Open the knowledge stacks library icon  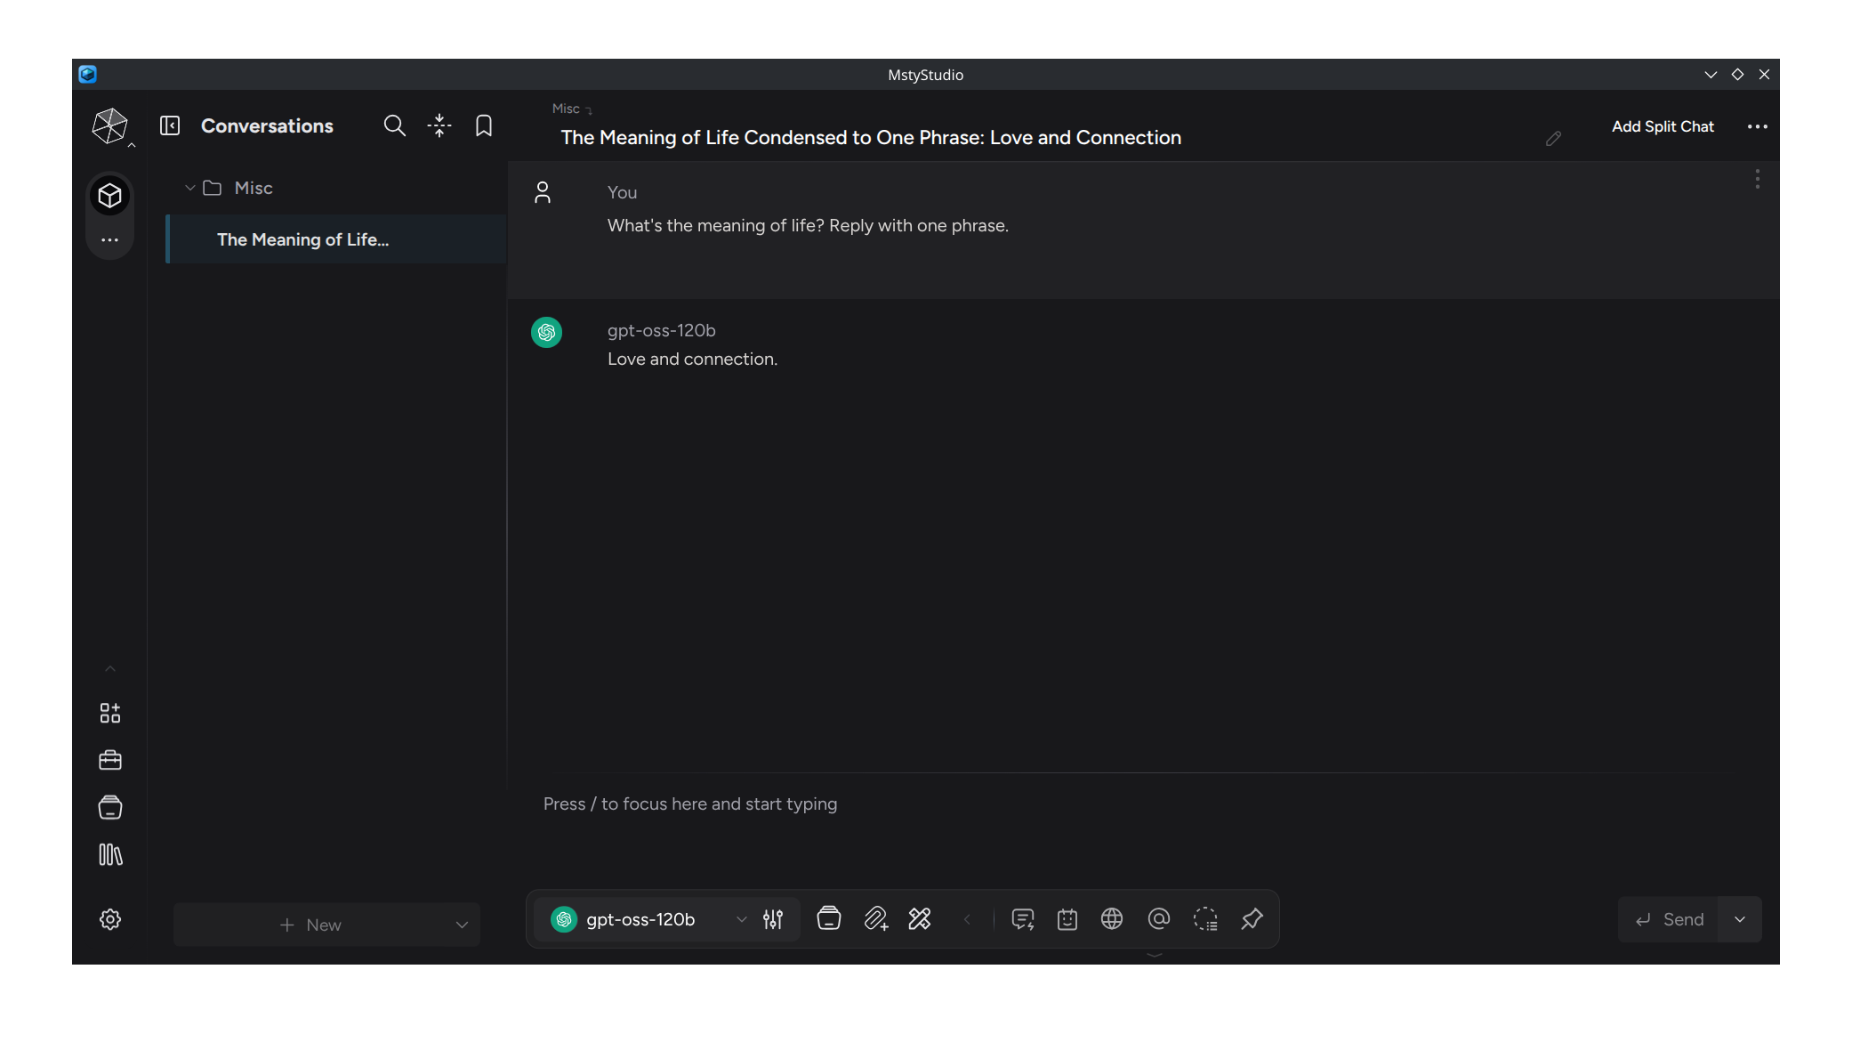(109, 808)
